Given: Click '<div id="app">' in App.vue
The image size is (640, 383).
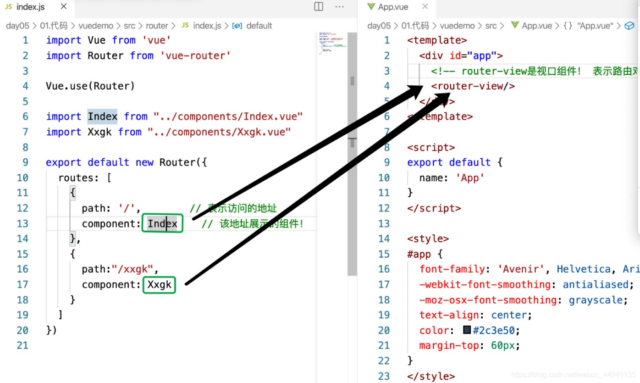Looking at the screenshot, I should [x=461, y=56].
